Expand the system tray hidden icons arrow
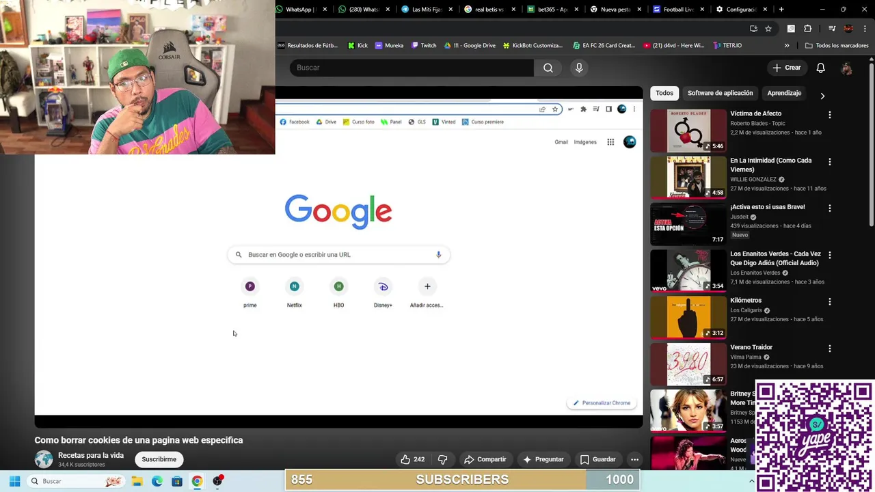The image size is (875, 492). [x=751, y=481]
